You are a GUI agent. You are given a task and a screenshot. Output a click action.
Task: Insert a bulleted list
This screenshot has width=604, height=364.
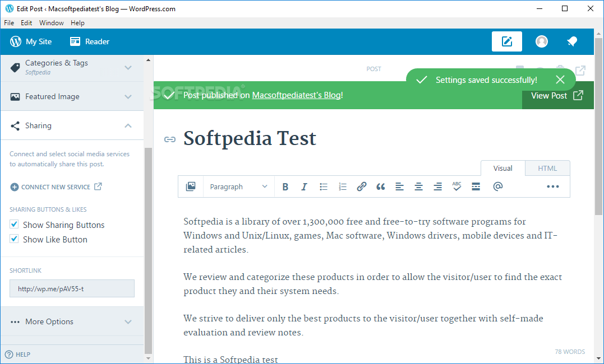[x=323, y=186]
